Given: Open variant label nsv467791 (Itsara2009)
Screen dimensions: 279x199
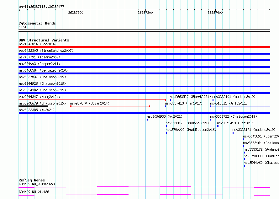Looking at the screenshot, I should click(x=39, y=57).
